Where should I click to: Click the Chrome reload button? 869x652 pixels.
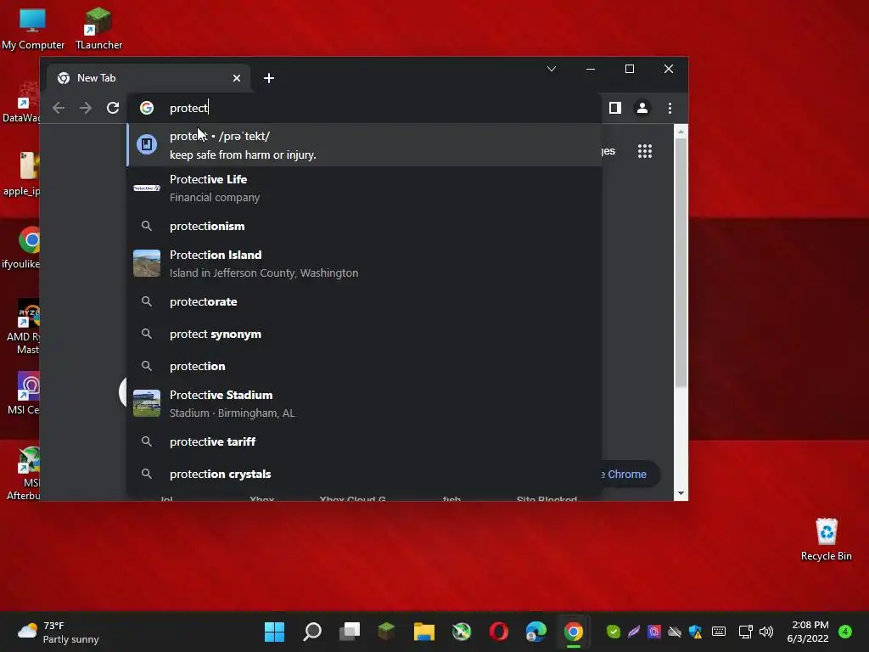(113, 108)
